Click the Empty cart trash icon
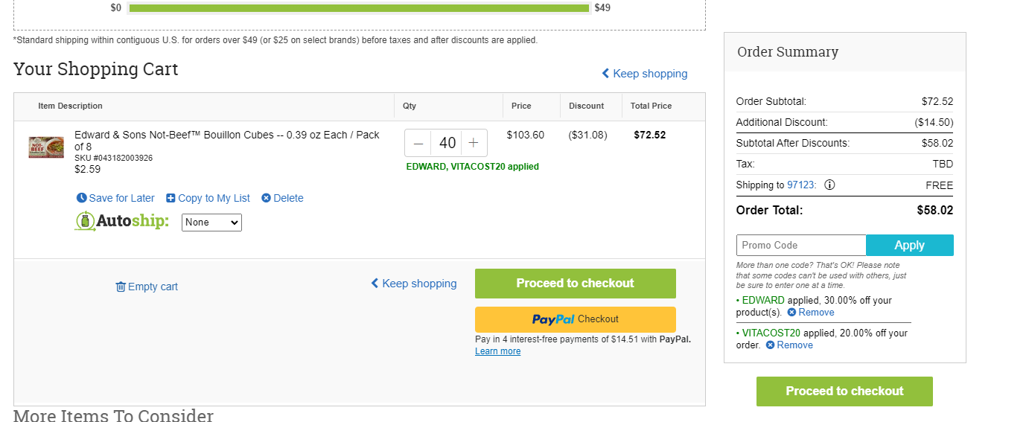Image resolution: width=1029 pixels, height=422 pixels. tap(121, 287)
